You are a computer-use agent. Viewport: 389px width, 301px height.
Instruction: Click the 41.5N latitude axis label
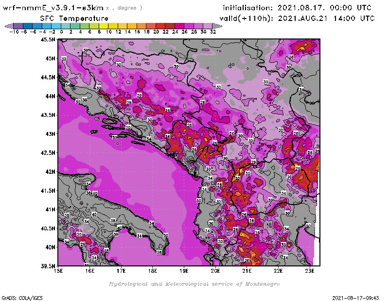tap(48, 190)
